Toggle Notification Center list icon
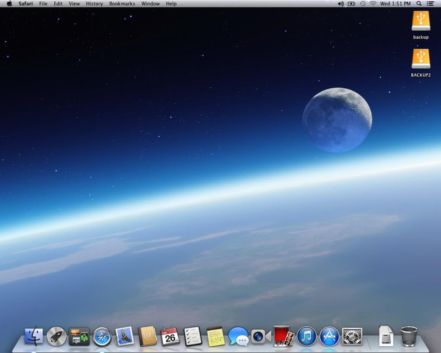This screenshot has width=441, height=353. point(430,4)
